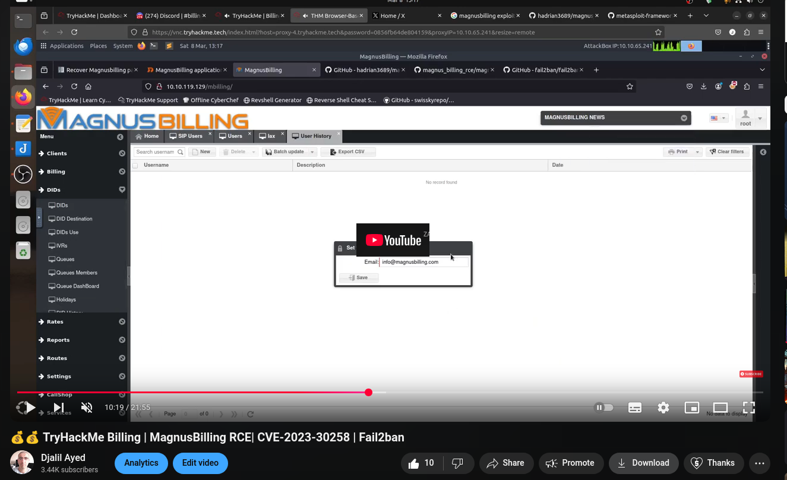The height and width of the screenshot is (480, 787).
Task: Play the paused video
Action: coord(30,408)
